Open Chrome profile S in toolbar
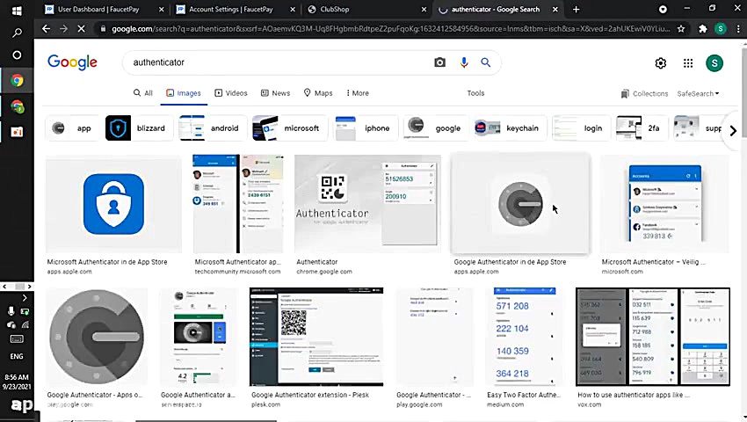The width and height of the screenshot is (747, 422). pyautogui.click(x=721, y=29)
